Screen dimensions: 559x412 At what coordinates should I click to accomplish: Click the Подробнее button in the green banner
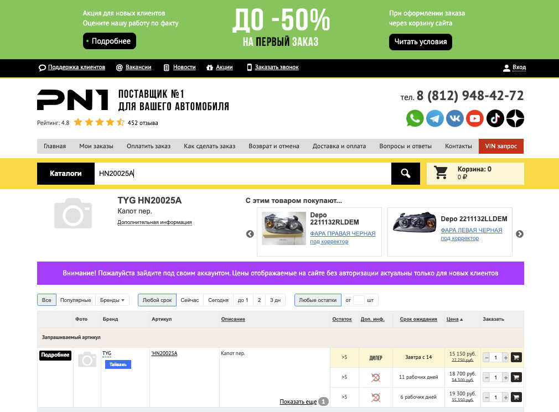pos(110,41)
